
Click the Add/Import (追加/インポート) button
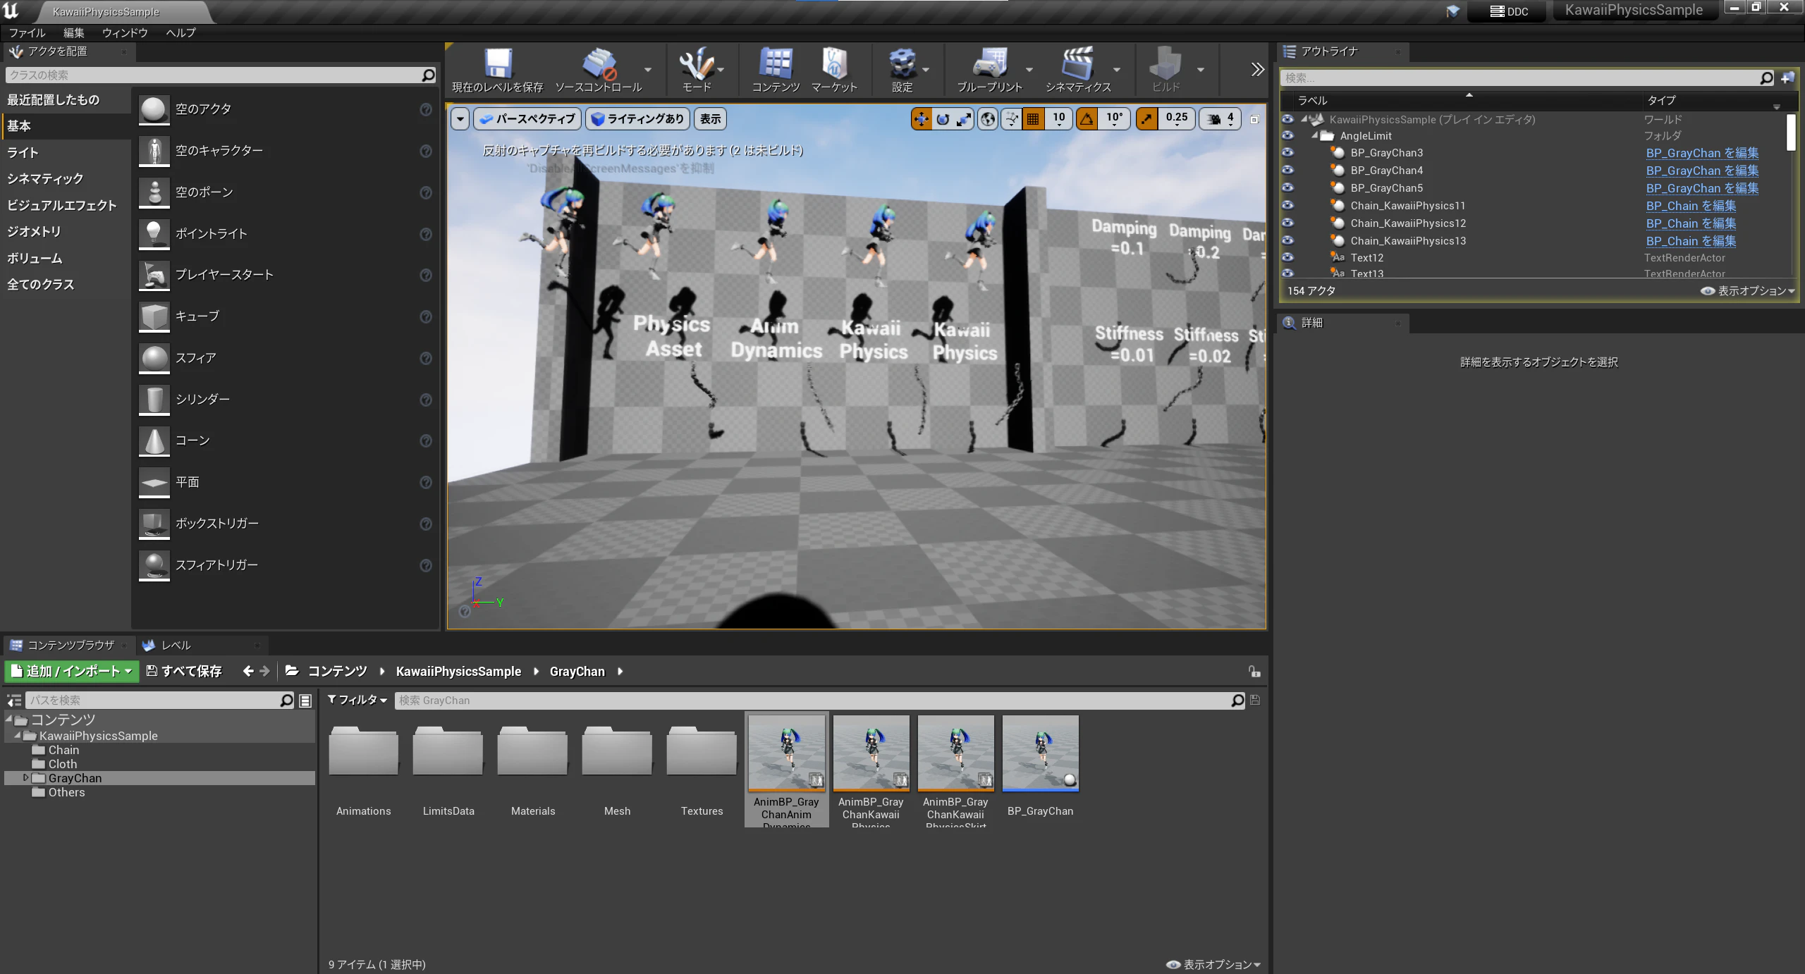click(x=72, y=671)
